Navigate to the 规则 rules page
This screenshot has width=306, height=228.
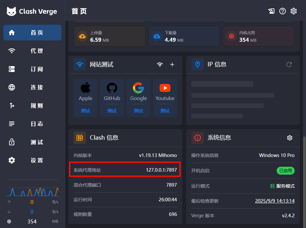(x=33, y=106)
